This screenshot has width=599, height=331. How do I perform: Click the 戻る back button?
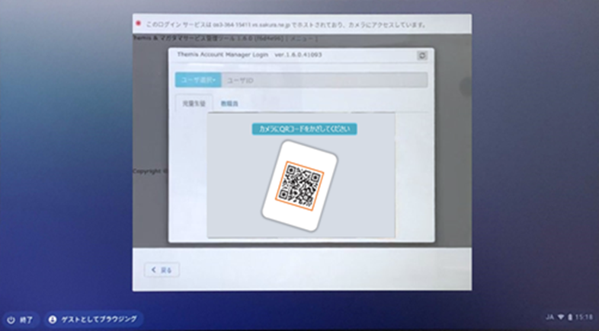(x=162, y=270)
